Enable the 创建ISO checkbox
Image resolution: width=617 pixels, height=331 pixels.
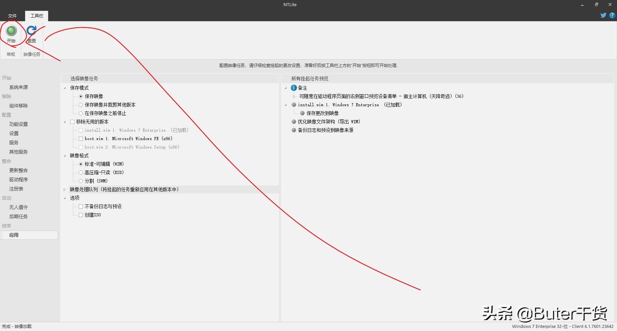tap(81, 215)
